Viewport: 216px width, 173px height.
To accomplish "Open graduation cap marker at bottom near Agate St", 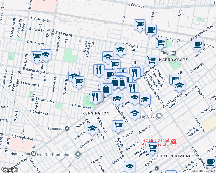I will pyautogui.click(x=130, y=167).
